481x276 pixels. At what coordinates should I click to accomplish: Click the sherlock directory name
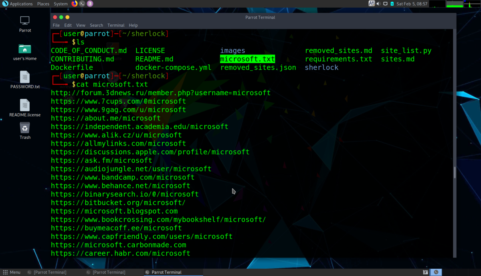321,68
